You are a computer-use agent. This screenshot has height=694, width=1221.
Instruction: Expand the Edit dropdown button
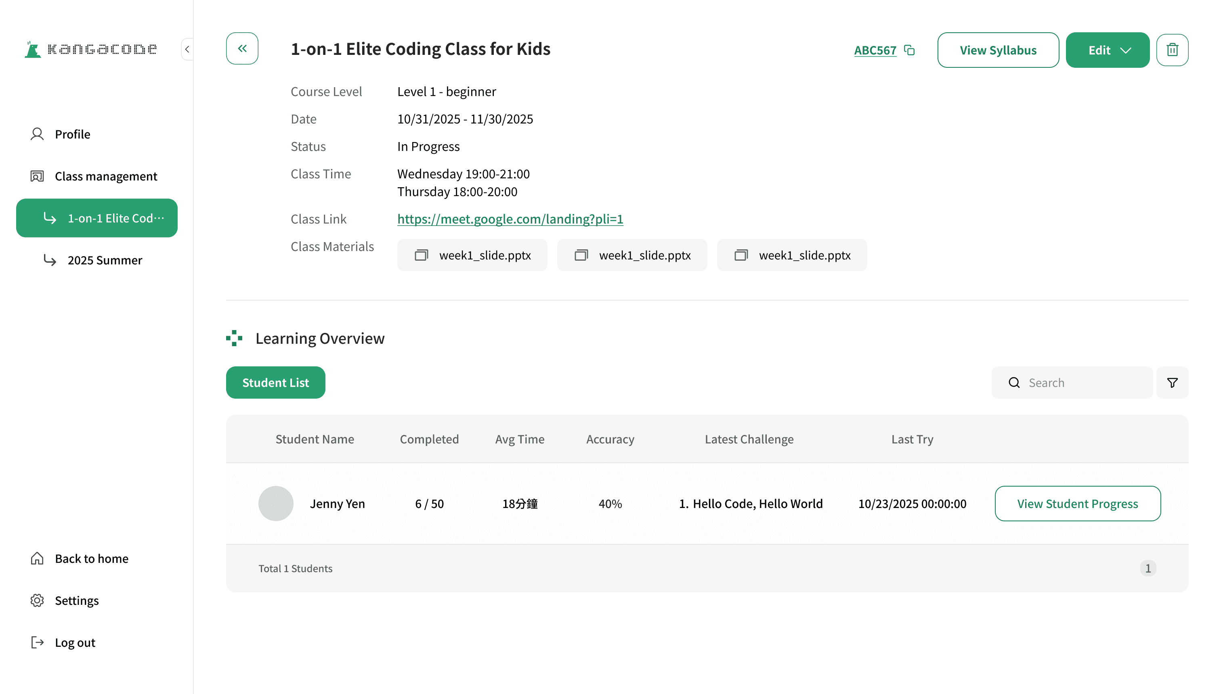(1107, 50)
